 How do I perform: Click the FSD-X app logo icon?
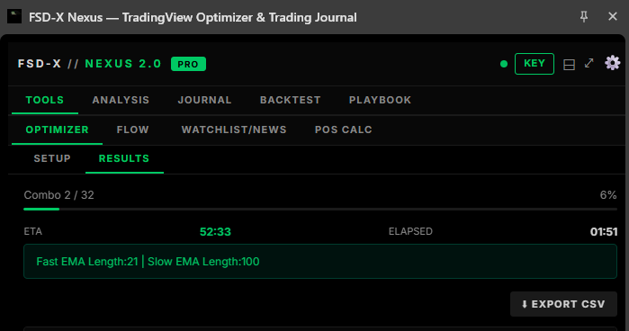pyautogui.click(x=14, y=17)
